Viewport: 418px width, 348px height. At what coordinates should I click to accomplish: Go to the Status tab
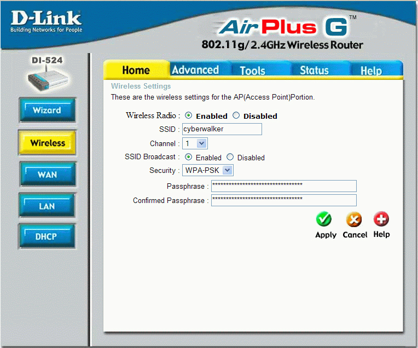click(314, 71)
